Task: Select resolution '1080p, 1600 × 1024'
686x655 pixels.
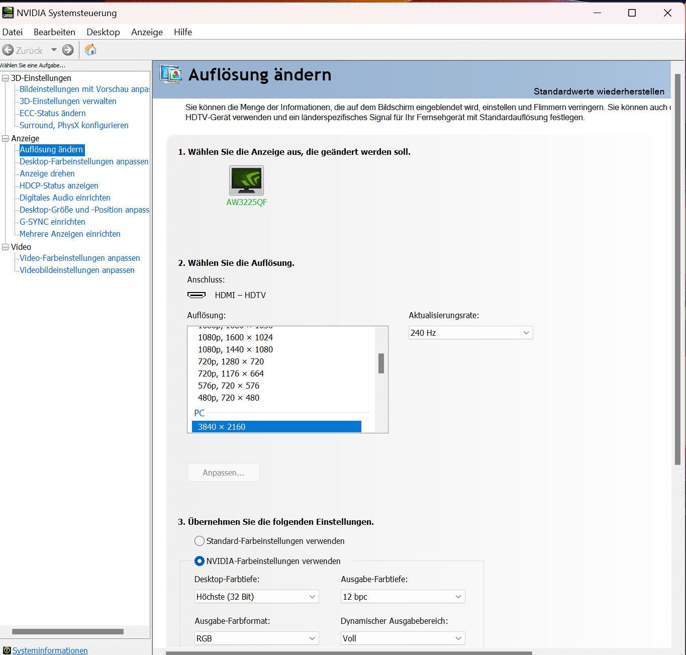Action: pos(235,337)
